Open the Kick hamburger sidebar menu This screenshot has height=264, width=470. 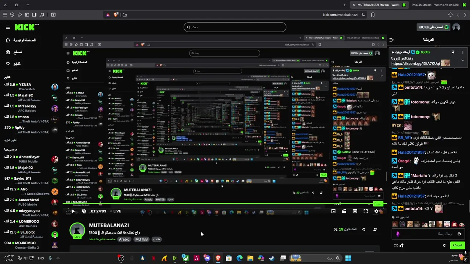8,27
